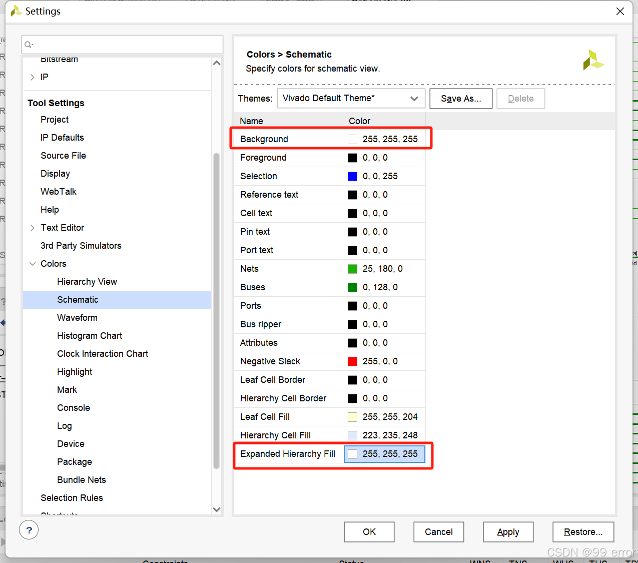Select Schematic under Colors
Image resolution: width=638 pixels, height=563 pixels.
(x=117, y=300)
